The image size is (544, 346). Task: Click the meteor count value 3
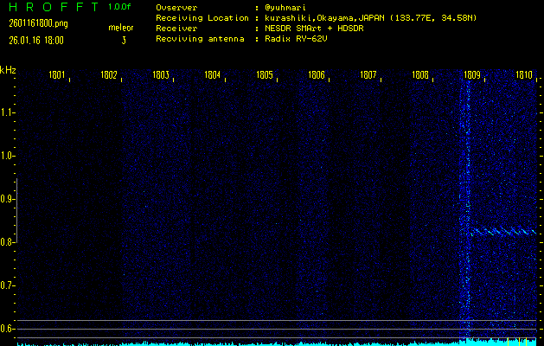(124, 41)
